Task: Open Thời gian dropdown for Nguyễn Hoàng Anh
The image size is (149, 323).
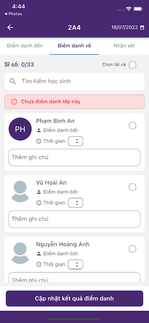Action: pyautogui.click(x=76, y=264)
